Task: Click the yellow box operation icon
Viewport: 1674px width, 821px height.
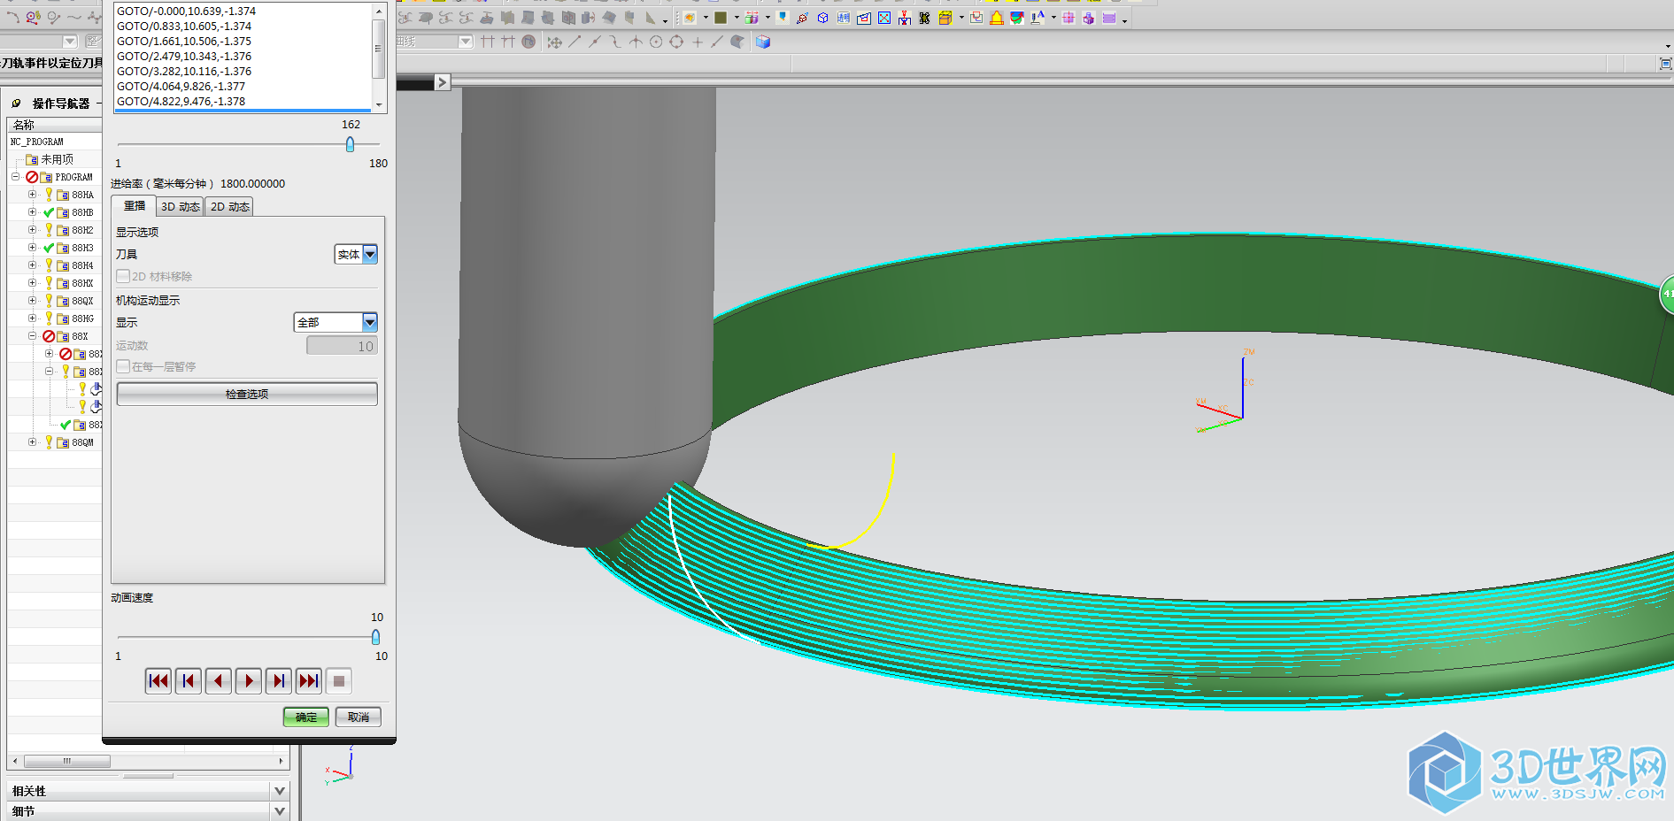Action: pos(945,18)
